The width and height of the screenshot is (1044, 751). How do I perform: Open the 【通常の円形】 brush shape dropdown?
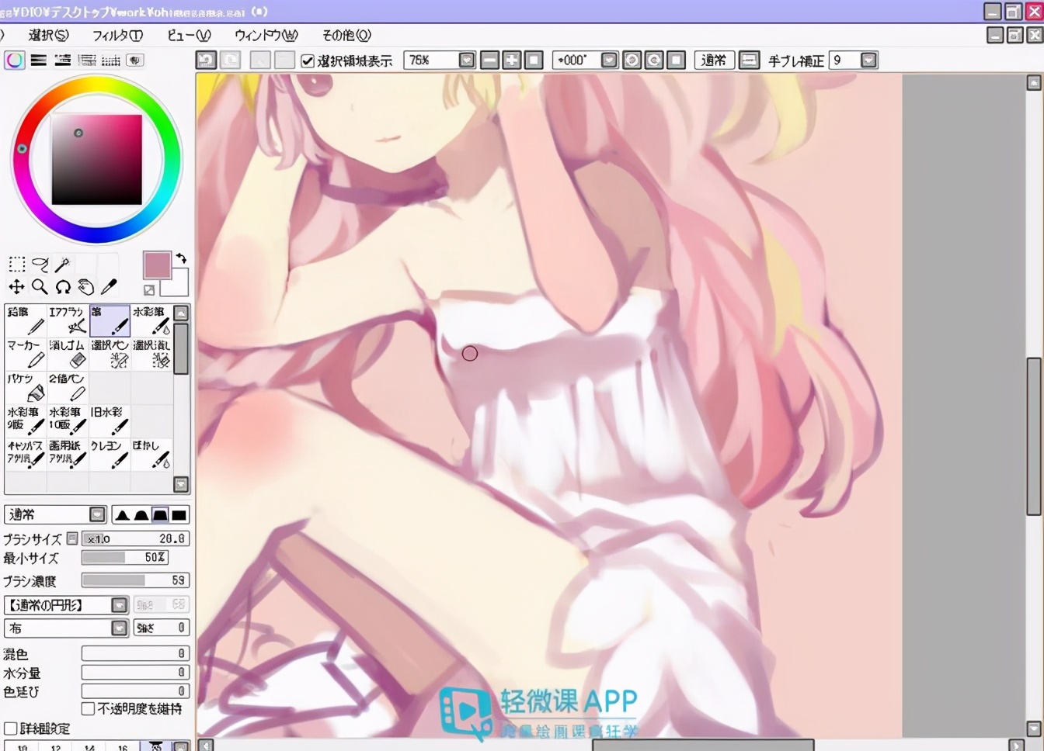click(120, 605)
